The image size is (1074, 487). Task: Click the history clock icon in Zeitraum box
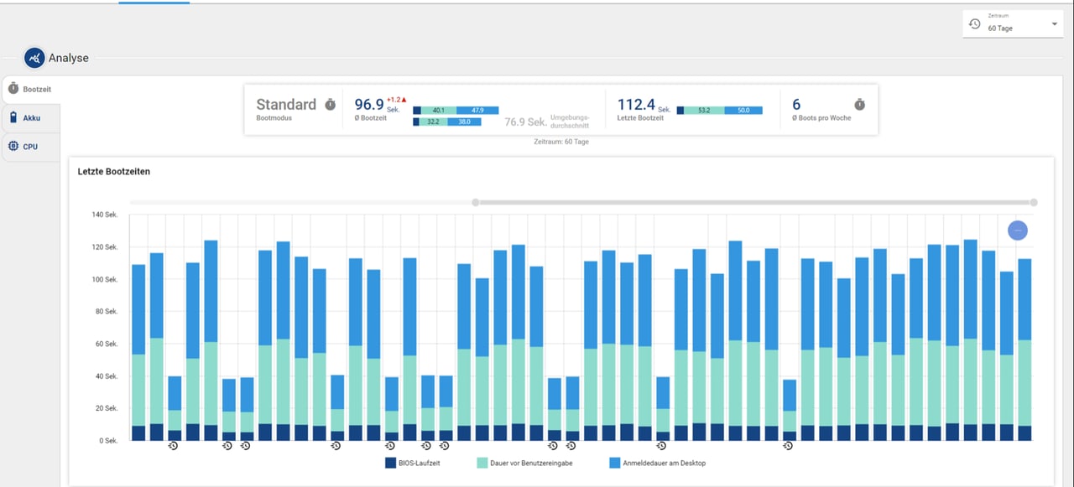[975, 24]
